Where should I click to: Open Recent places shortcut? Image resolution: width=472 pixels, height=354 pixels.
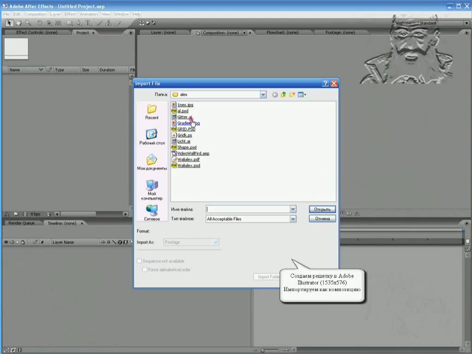(x=152, y=112)
